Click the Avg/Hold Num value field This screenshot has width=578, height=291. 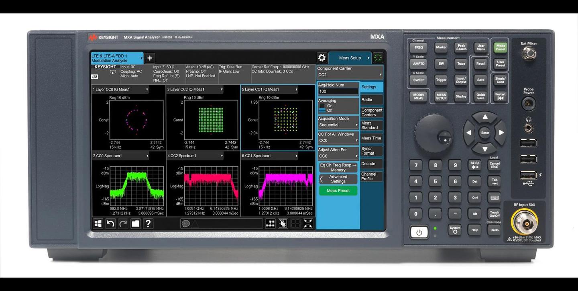click(338, 91)
